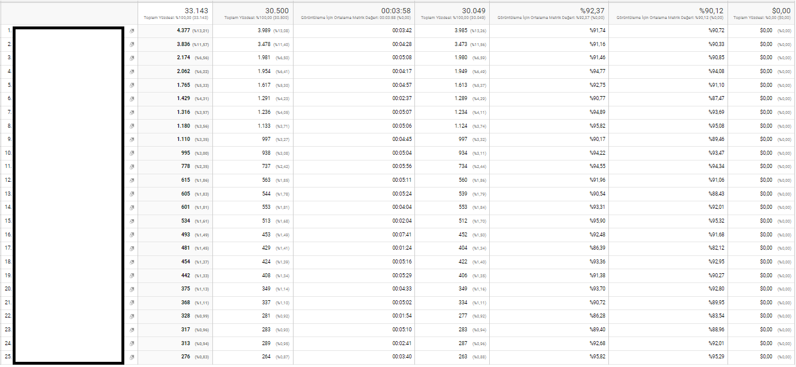
Task: Select the 00:07:41 time value in row 16
Action: pos(402,235)
